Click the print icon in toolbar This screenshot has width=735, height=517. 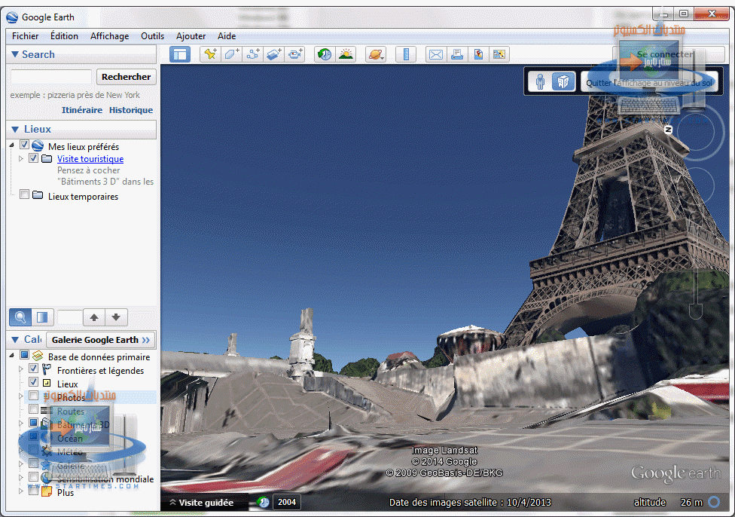pos(456,54)
